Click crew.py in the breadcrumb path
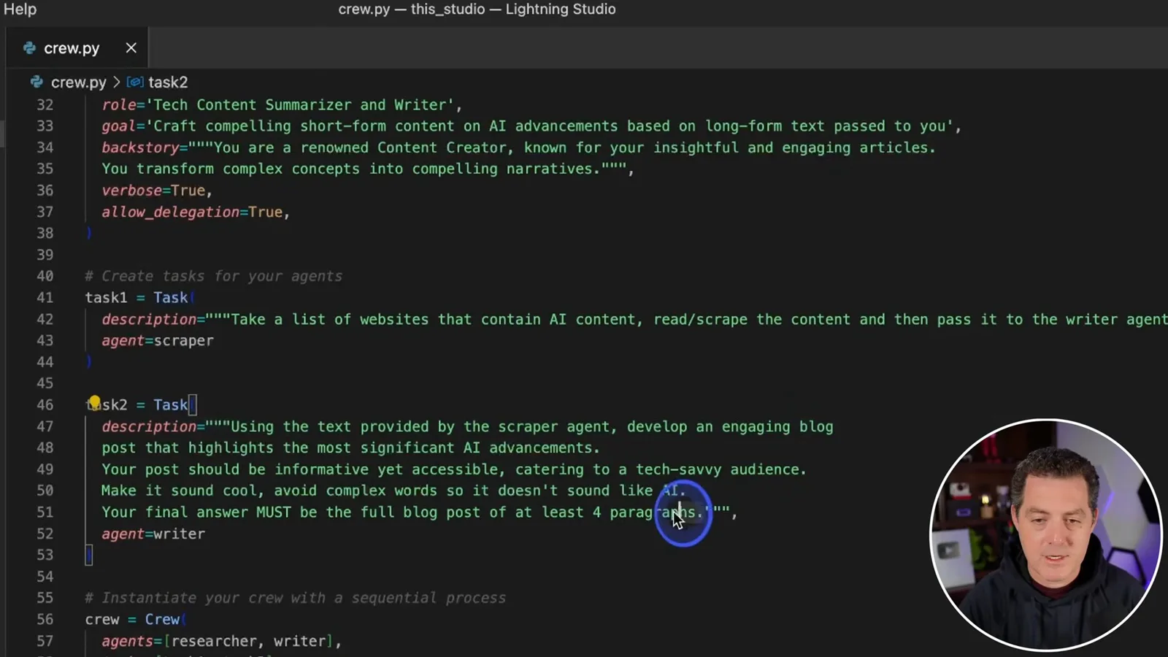The height and width of the screenshot is (657, 1168). 79,82
